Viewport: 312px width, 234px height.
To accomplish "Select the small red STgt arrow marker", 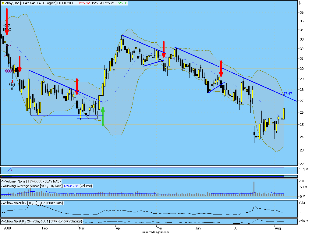I will pos(12,81).
